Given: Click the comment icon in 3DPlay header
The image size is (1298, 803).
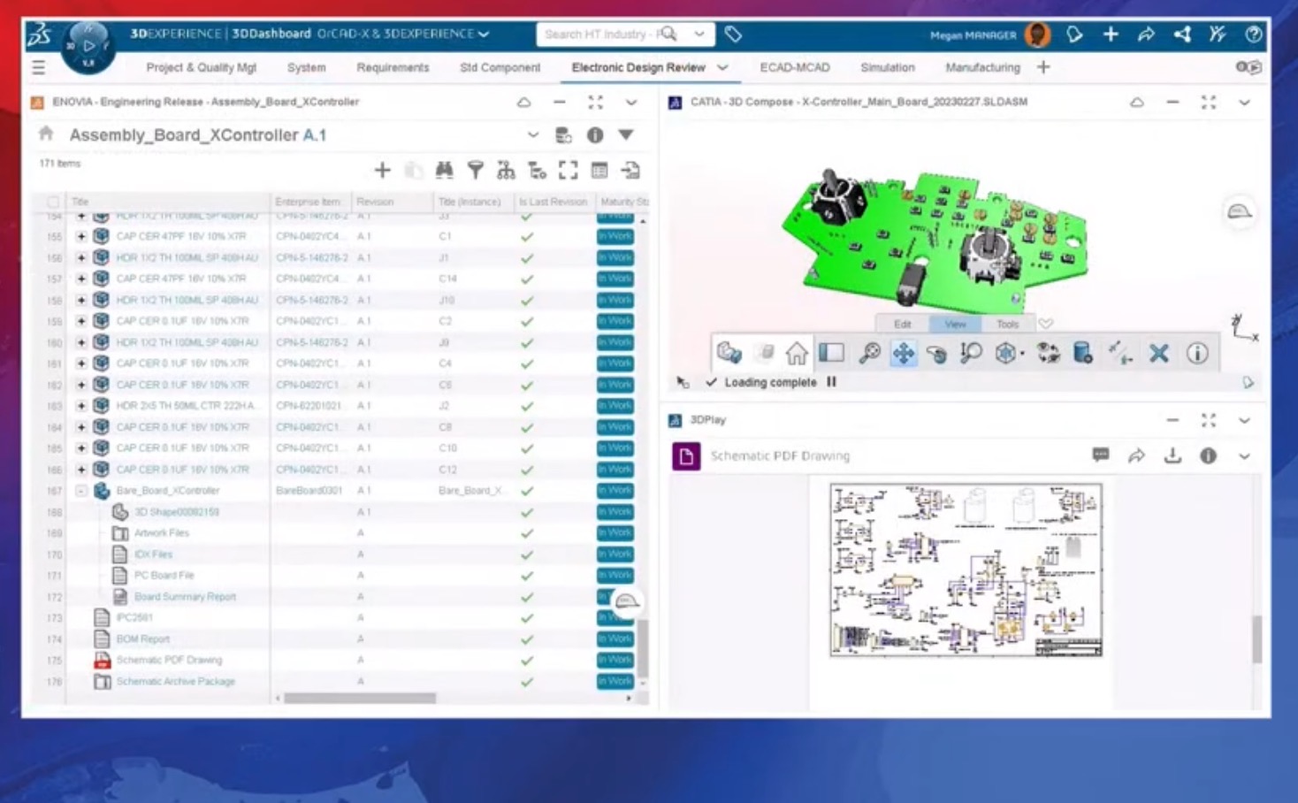Looking at the screenshot, I should coord(1101,455).
